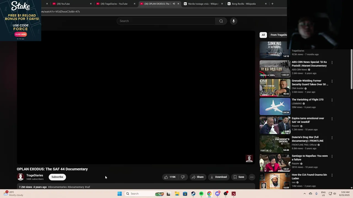Open Google Chrome from the taskbar
Viewport: 353px width, 198px height.
tap(209, 194)
